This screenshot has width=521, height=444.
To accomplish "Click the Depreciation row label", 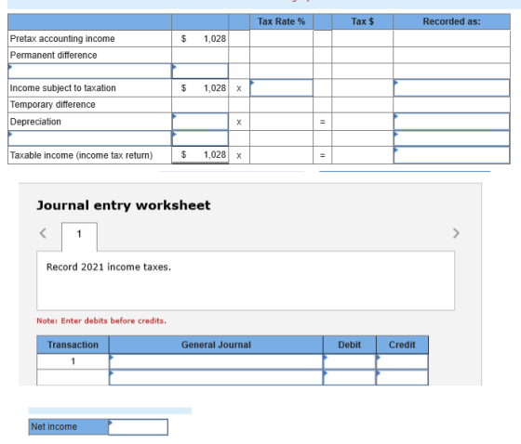I will tap(35, 122).
